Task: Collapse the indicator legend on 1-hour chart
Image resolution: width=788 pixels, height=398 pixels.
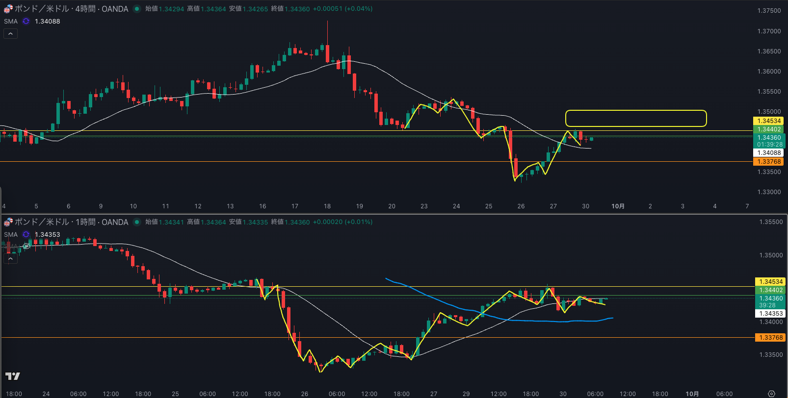Action: (x=10, y=259)
